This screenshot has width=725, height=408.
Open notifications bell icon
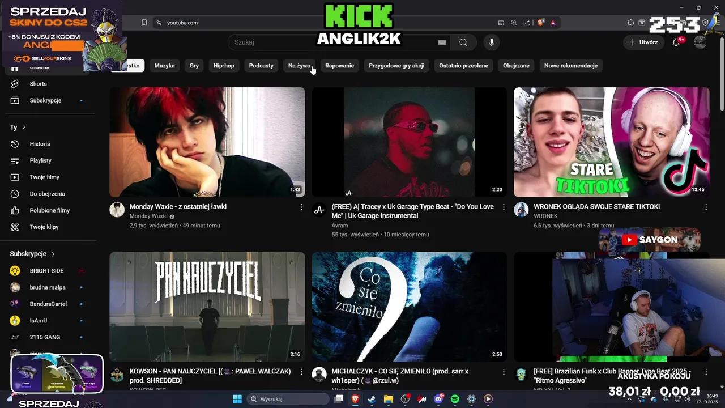676,42
